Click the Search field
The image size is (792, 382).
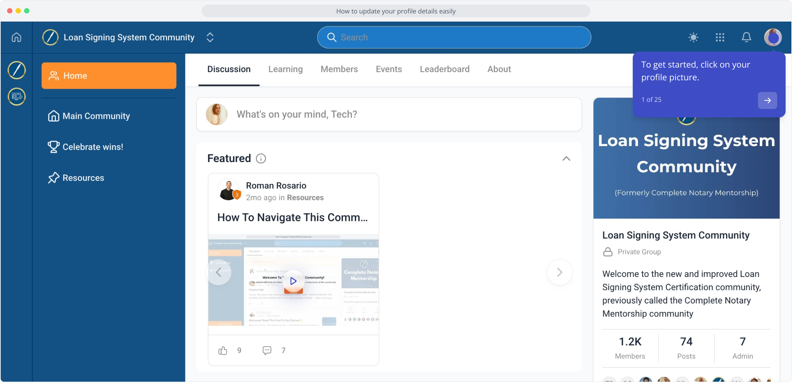coord(454,37)
